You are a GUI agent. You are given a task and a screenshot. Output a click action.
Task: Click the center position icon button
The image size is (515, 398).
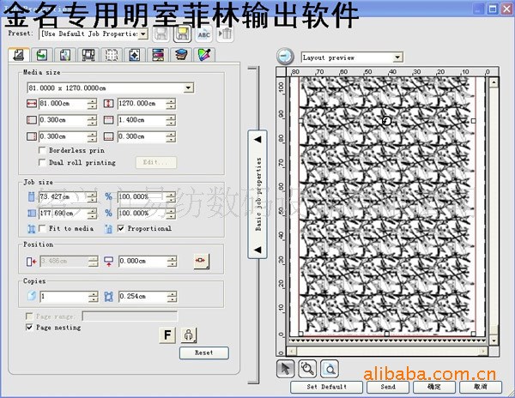(x=201, y=261)
